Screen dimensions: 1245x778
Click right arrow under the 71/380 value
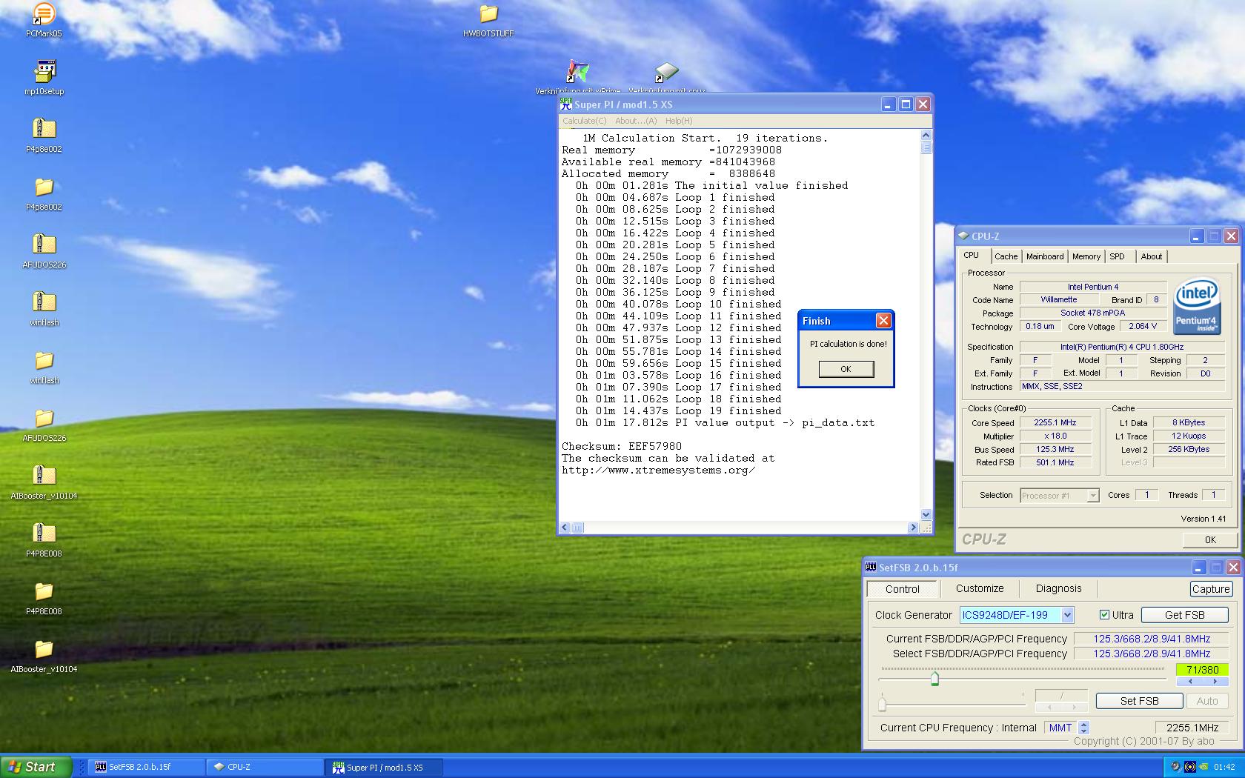pyautogui.click(x=1215, y=681)
